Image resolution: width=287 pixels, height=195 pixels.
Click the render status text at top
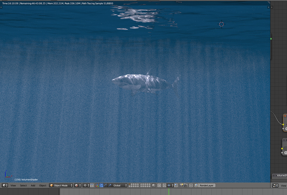[x=57, y=3]
